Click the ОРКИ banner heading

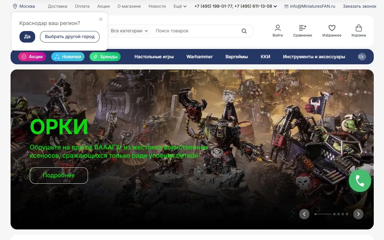click(59, 127)
